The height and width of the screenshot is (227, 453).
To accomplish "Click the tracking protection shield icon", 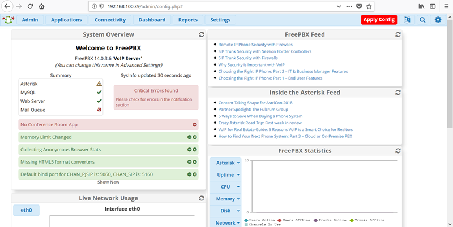I will click(101, 6).
